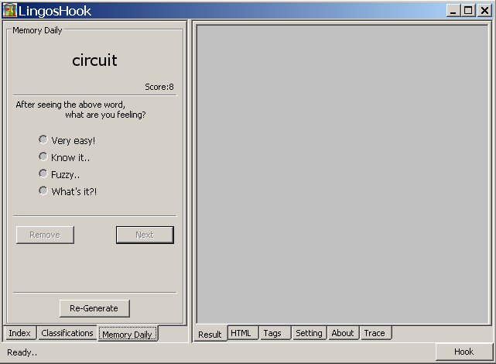Open the Setting tab

pyautogui.click(x=309, y=333)
